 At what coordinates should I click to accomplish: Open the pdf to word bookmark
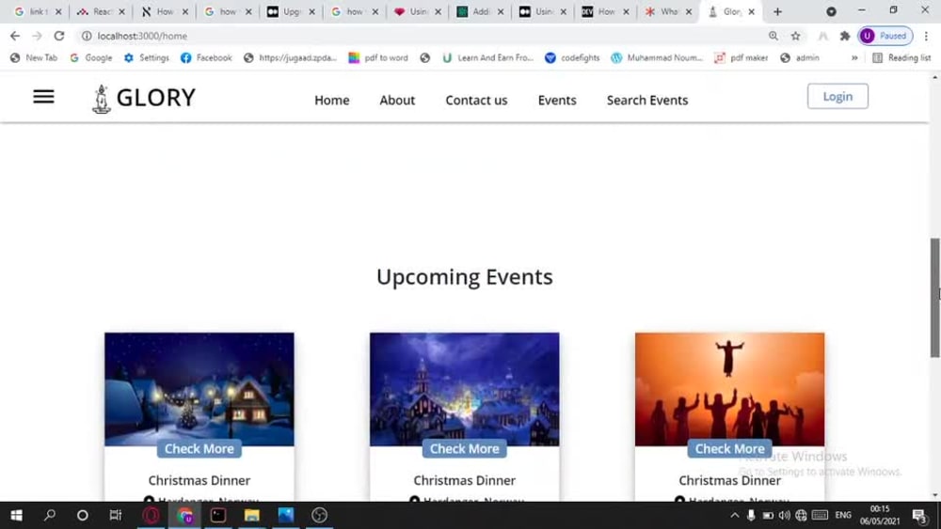[378, 58]
